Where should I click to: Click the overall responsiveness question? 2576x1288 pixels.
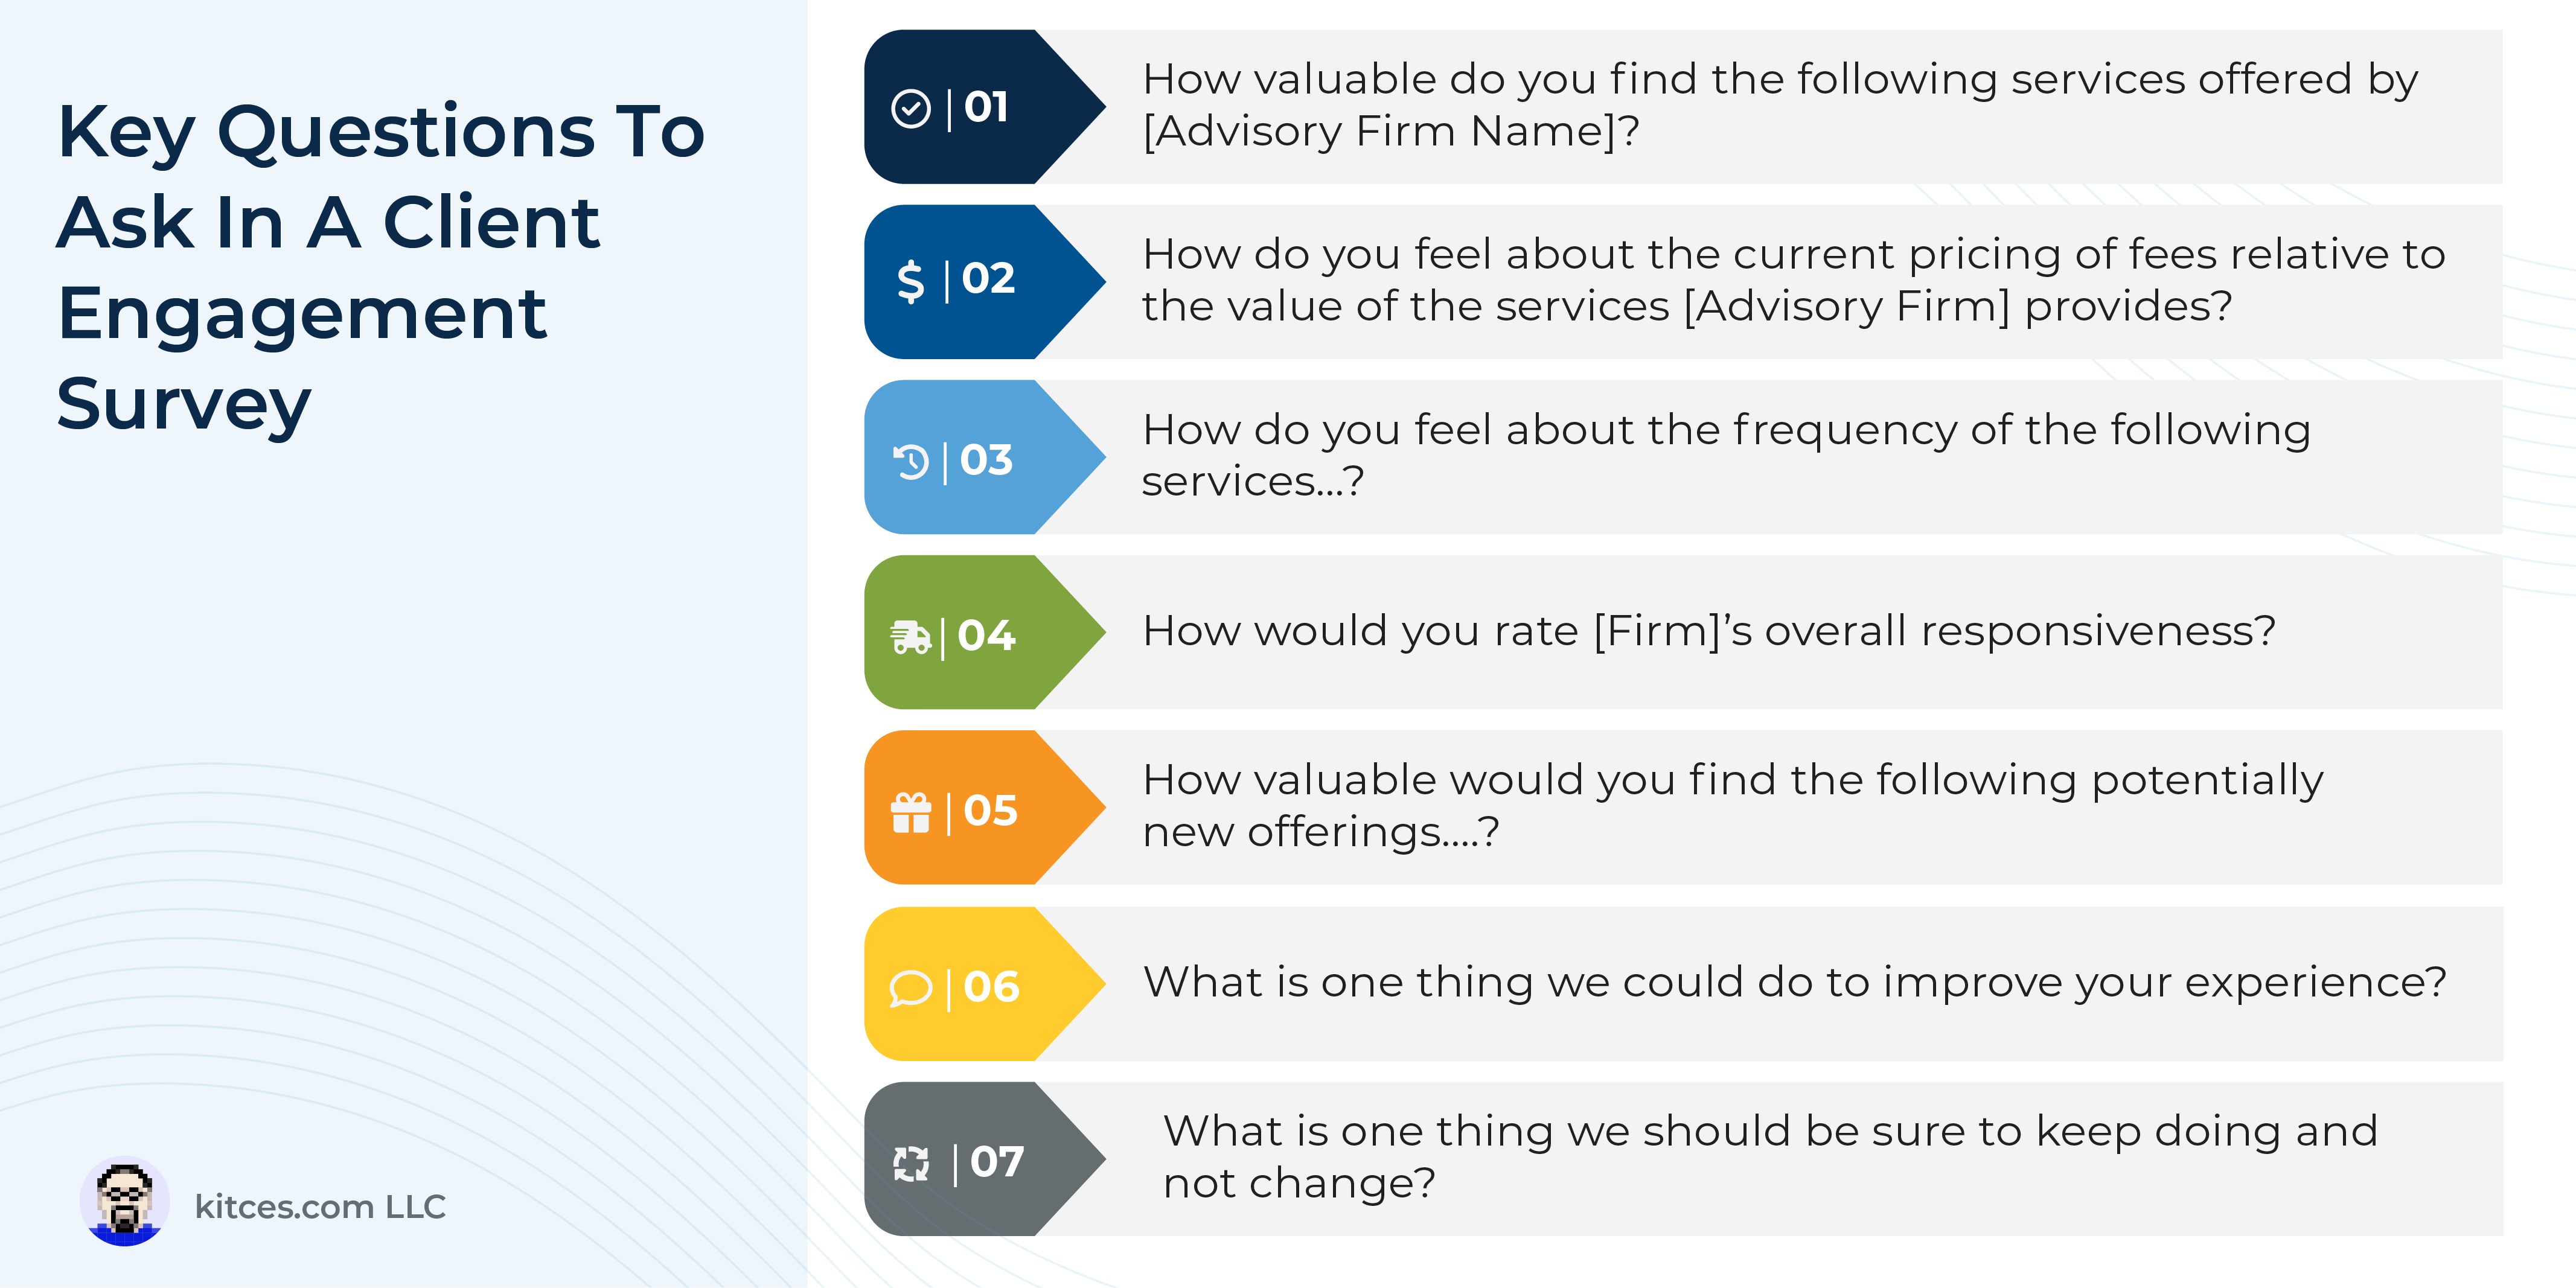click(x=1709, y=631)
